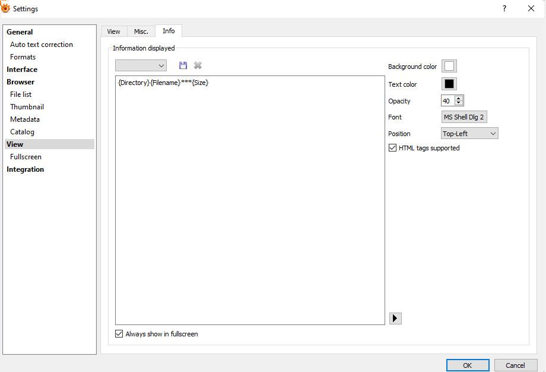Uncheck Always show in fullscreen
The image size is (546, 372).
pyautogui.click(x=119, y=334)
